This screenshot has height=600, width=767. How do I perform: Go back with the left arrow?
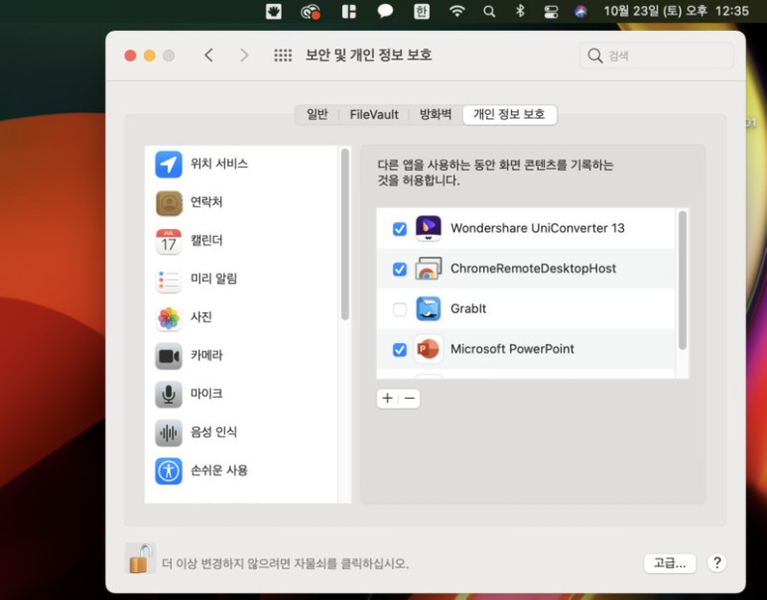coord(209,56)
